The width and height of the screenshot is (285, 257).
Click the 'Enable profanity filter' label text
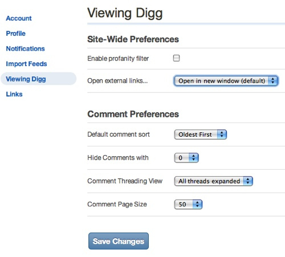click(118, 59)
